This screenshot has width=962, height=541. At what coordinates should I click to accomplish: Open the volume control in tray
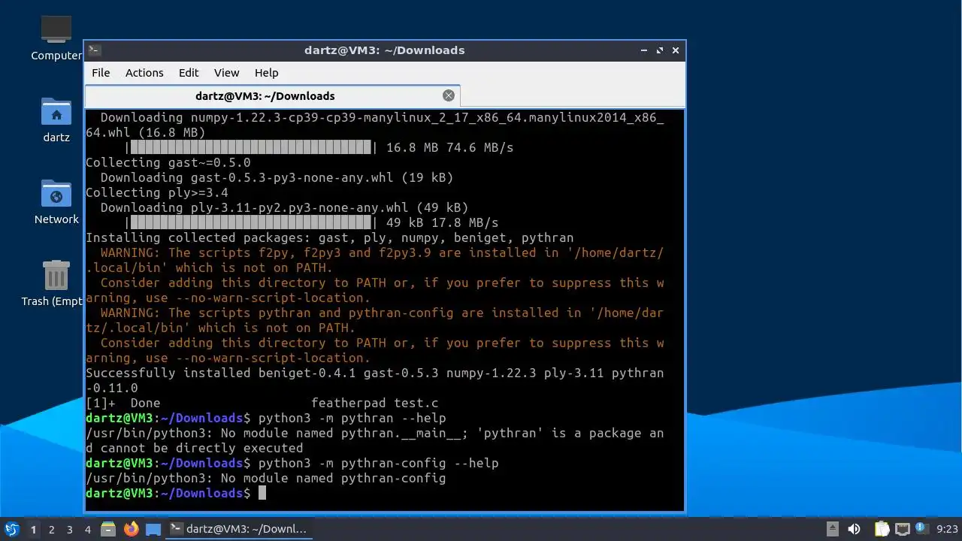[x=854, y=529]
